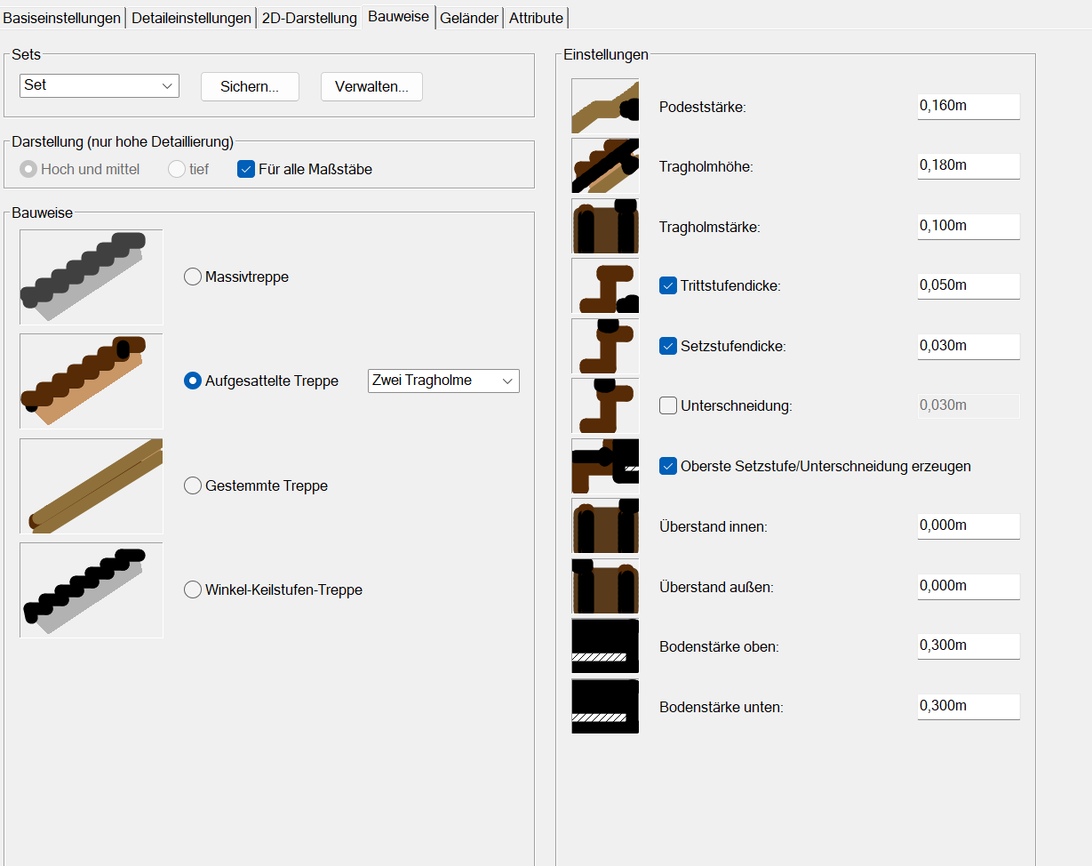The image size is (1092, 866).
Task: Enable the Unterschneidung checkbox
Action: (x=668, y=406)
